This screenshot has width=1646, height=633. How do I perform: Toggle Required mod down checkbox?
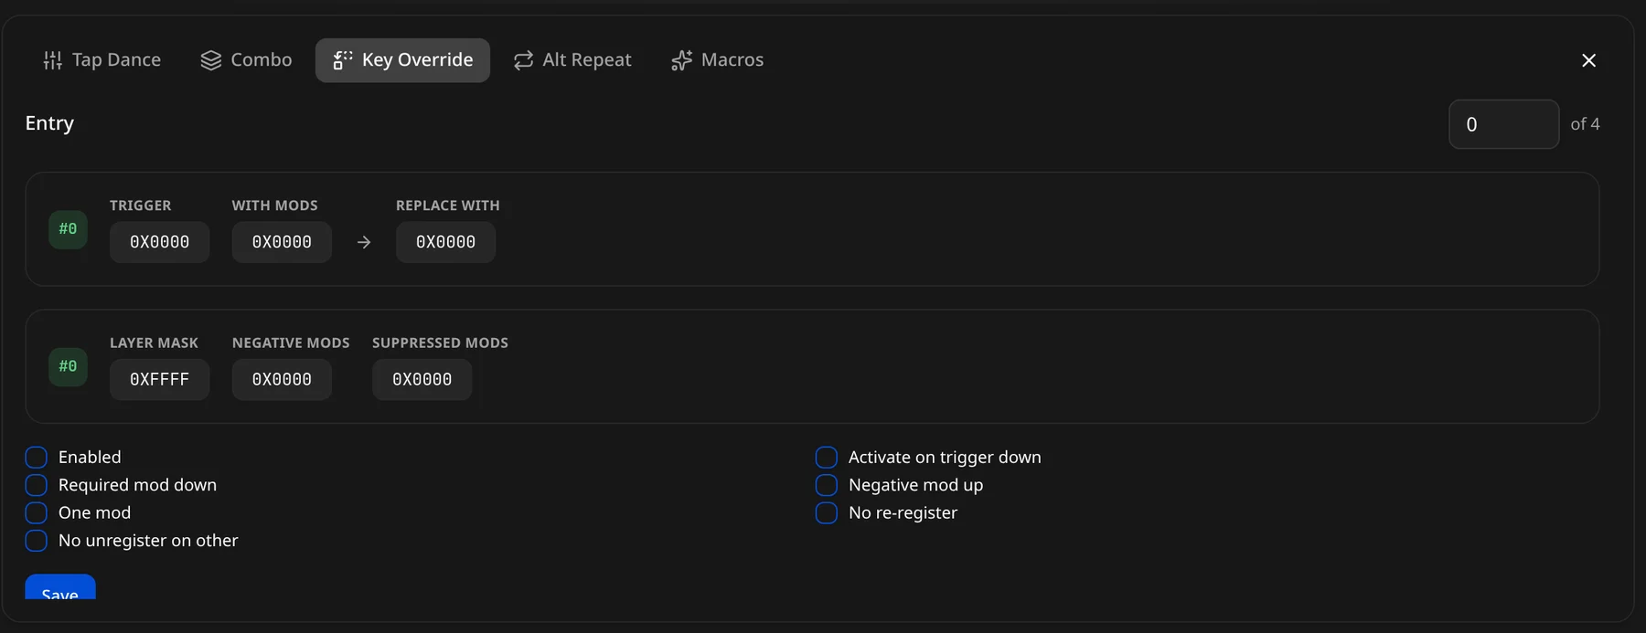[x=36, y=485]
